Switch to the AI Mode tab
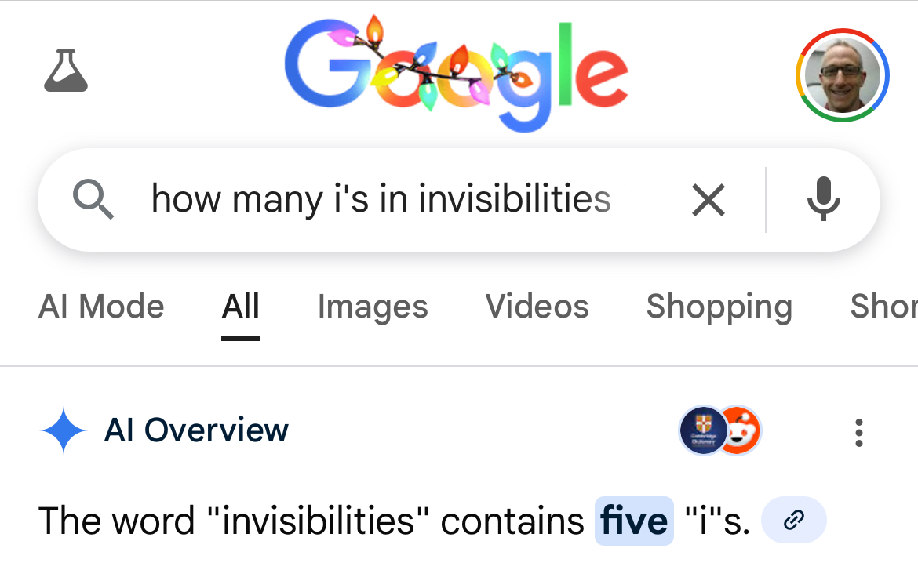Viewport: 918px width, 570px height. [x=101, y=307]
